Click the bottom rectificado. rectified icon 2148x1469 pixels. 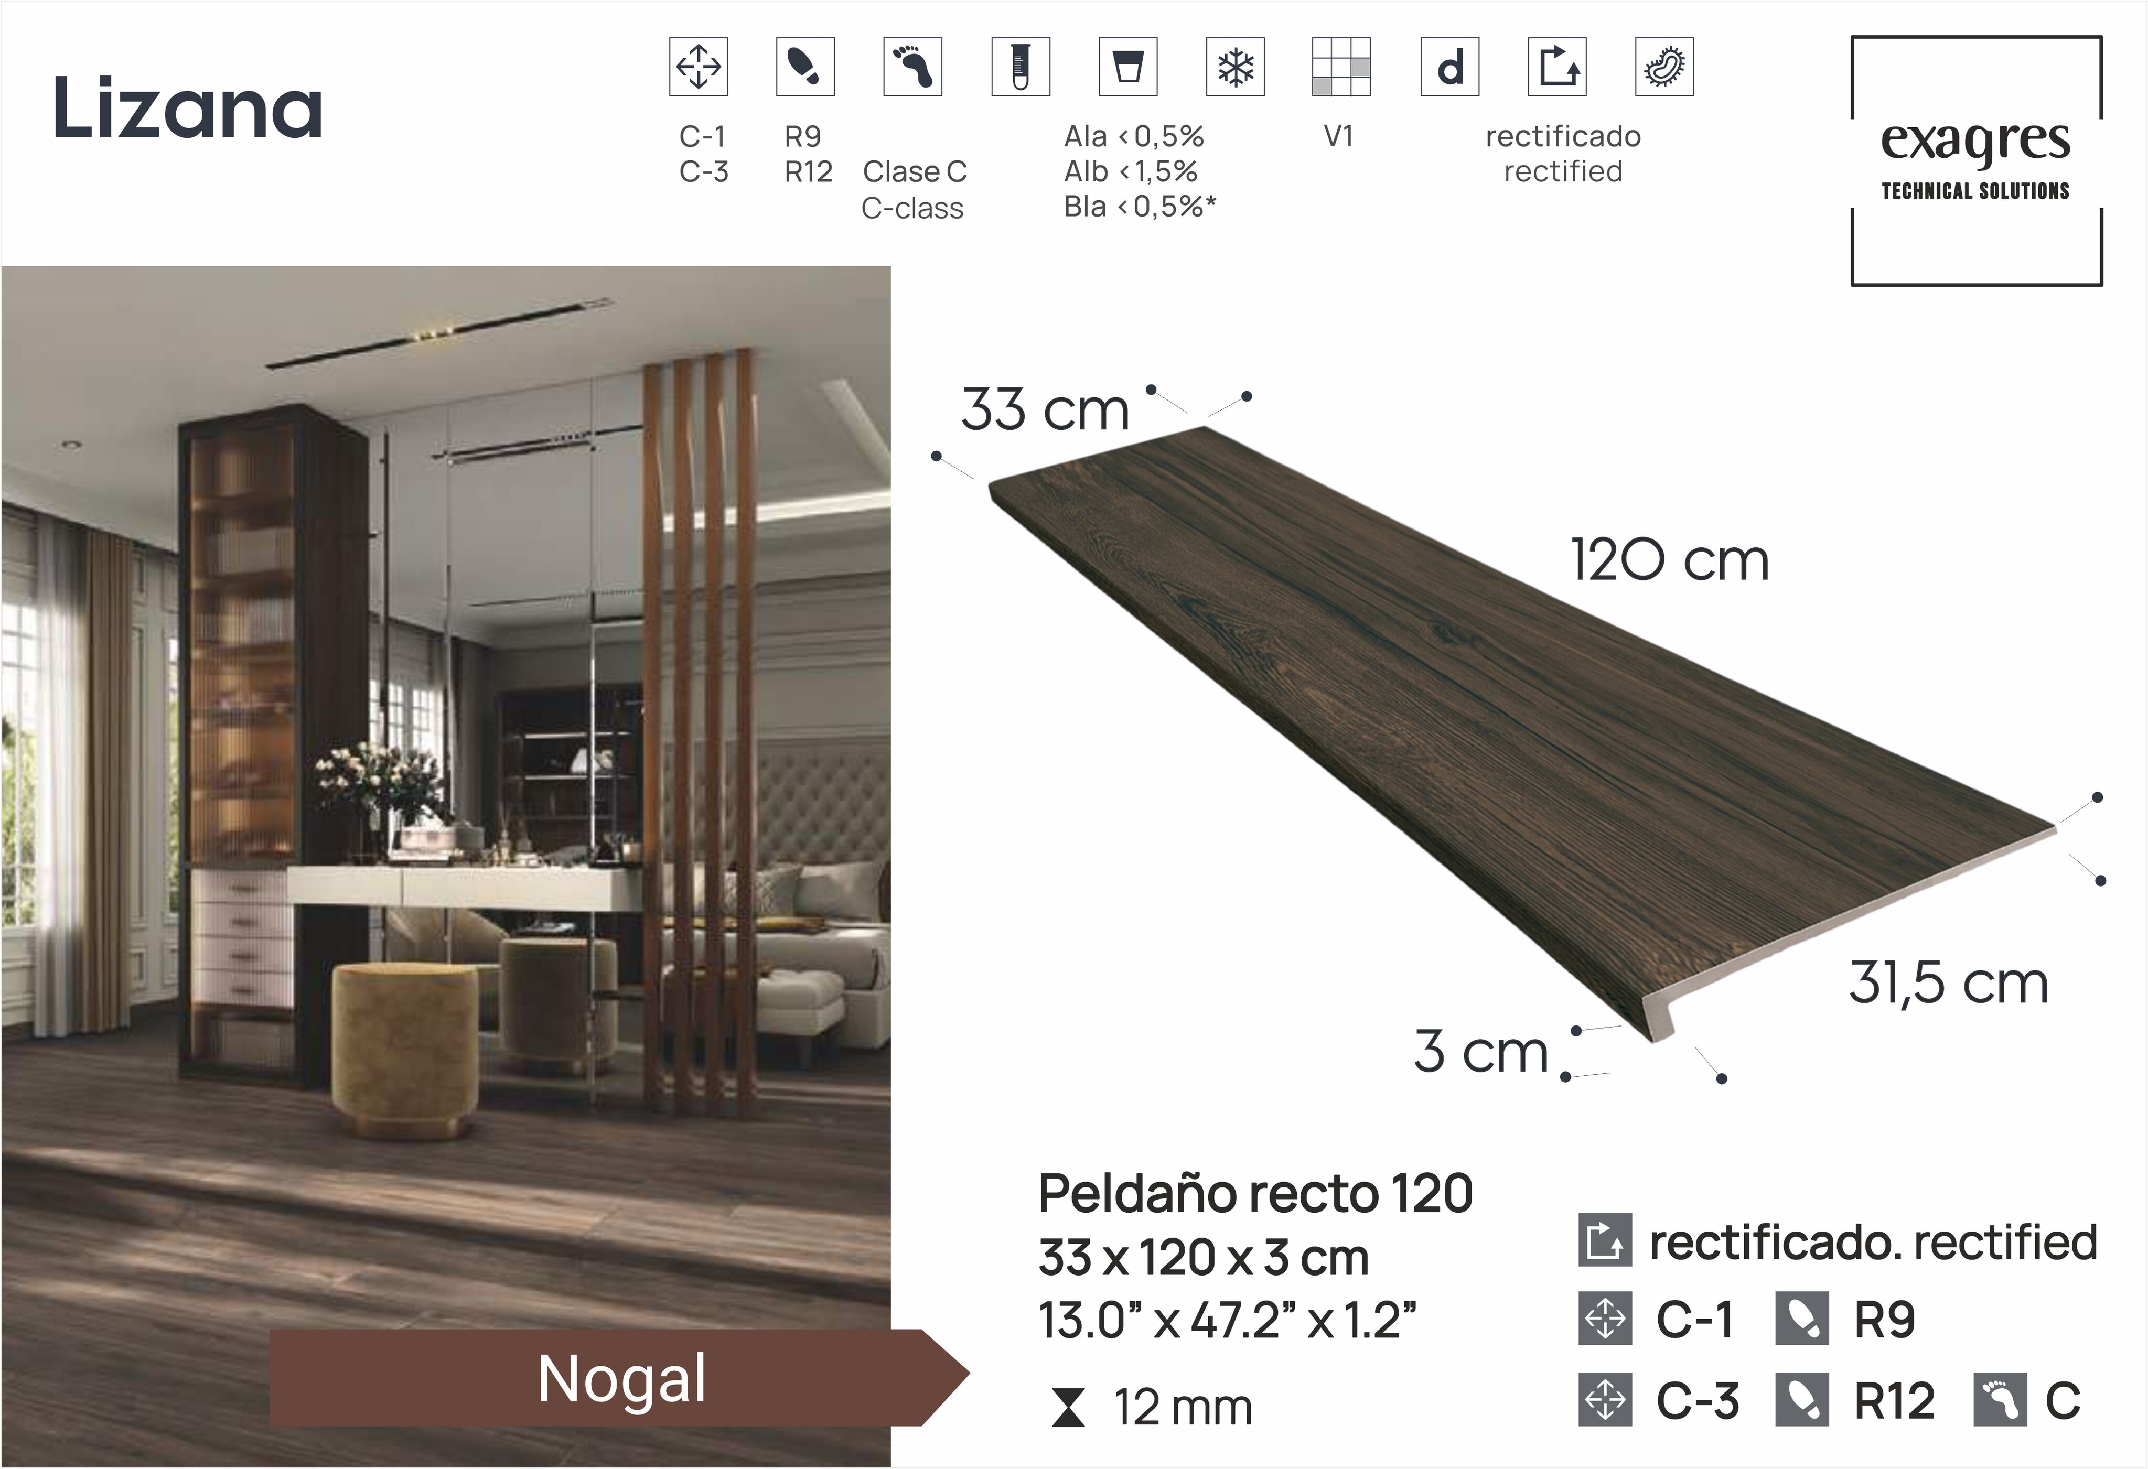(x=1605, y=1241)
